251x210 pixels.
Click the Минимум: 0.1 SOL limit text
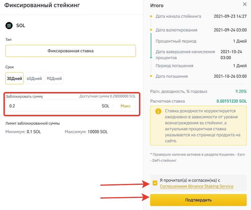(23, 132)
